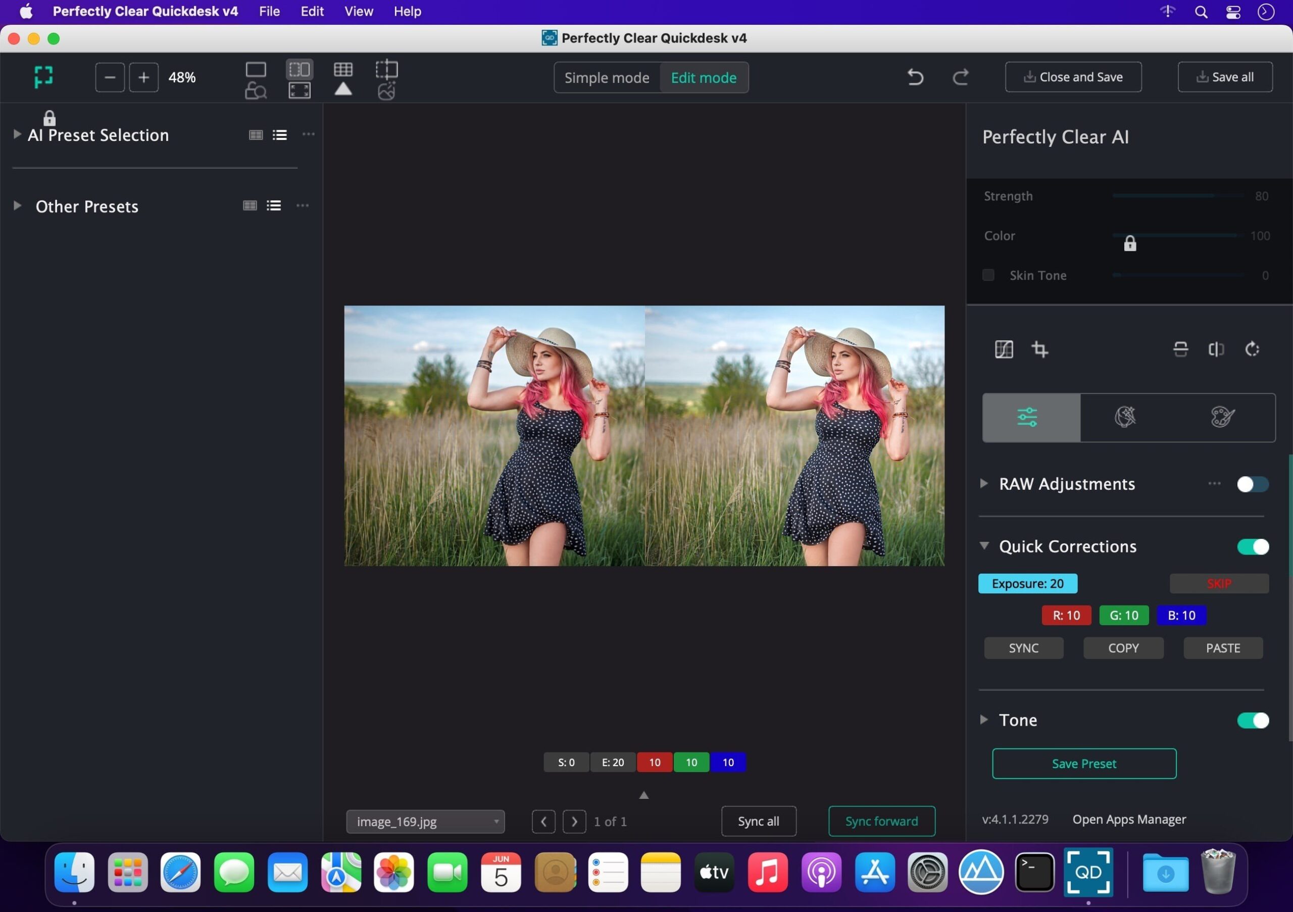This screenshot has height=912, width=1293.
Task: Click the crop tool icon
Action: pyautogui.click(x=1039, y=349)
